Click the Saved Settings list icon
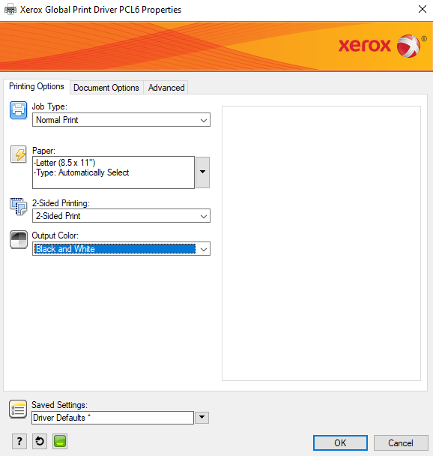 pos(18,409)
